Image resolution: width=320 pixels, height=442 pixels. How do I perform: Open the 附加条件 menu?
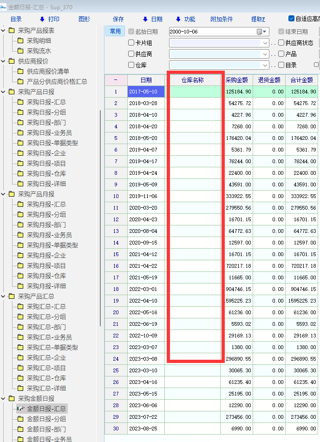(x=222, y=19)
